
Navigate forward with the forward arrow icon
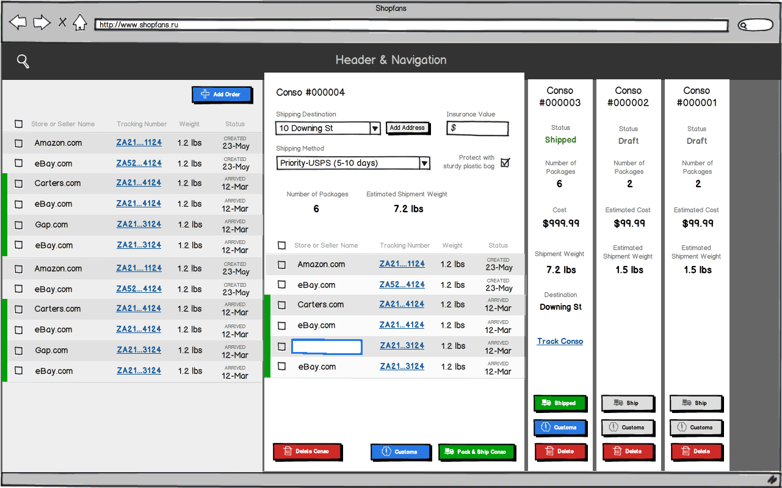[x=41, y=21]
